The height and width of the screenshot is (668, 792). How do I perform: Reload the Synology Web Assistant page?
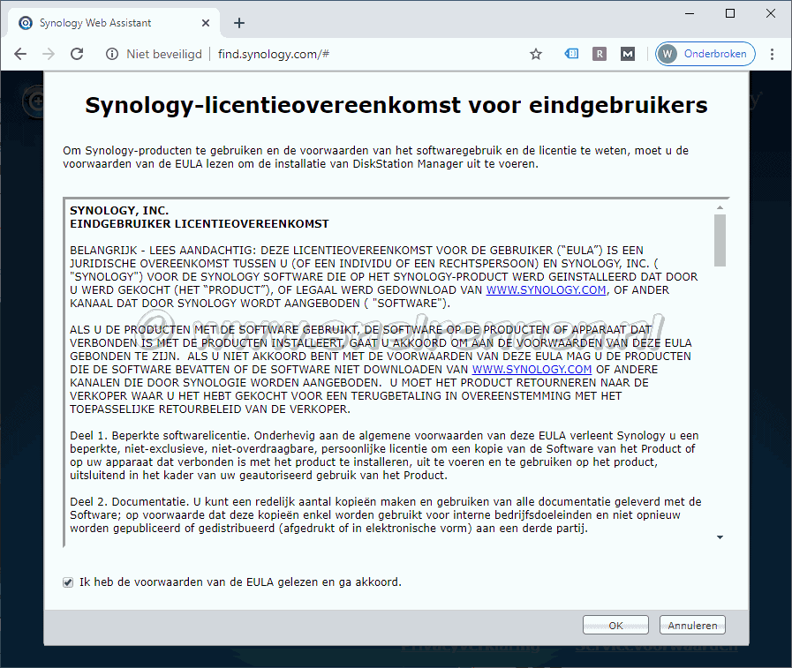[x=77, y=54]
